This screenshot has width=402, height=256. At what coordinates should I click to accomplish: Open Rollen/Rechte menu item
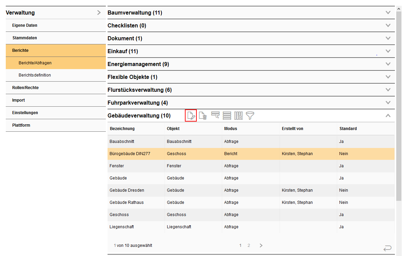click(x=25, y=88)
